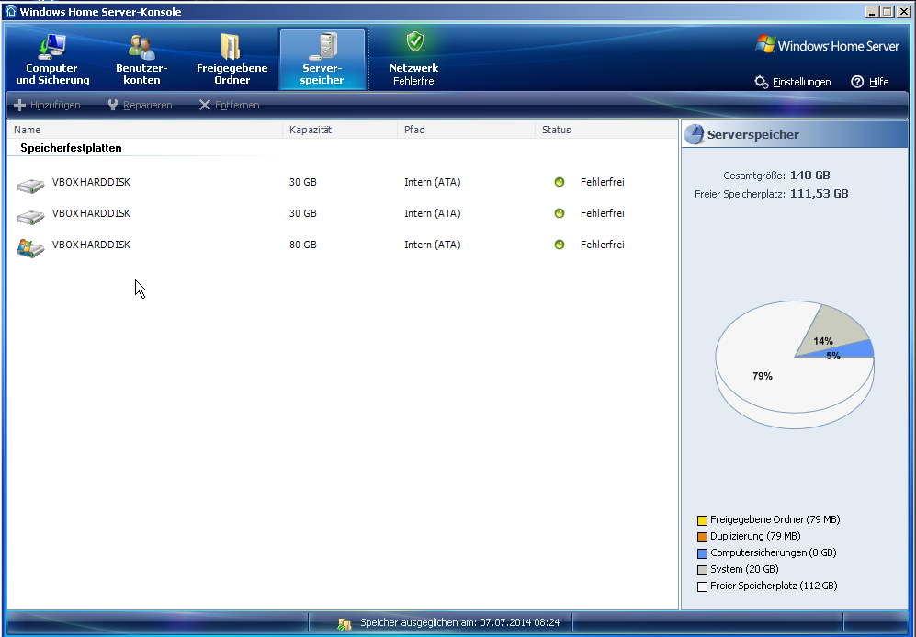Open the Benutzerkonten tab
Viewport: 916px width, 637px height.
[141, 59]
